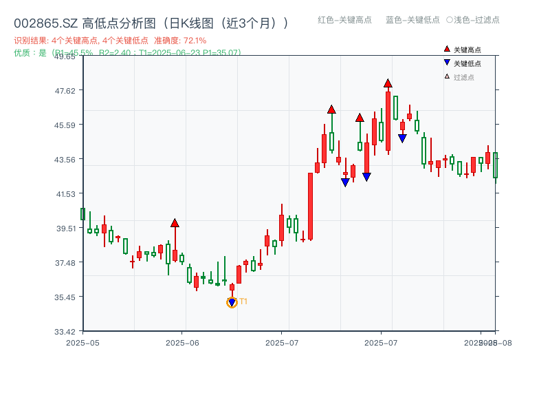Click the red high-point triangle above the 48-level peak
The height and width of the screenshot is (413, 550).
(388, 84)
